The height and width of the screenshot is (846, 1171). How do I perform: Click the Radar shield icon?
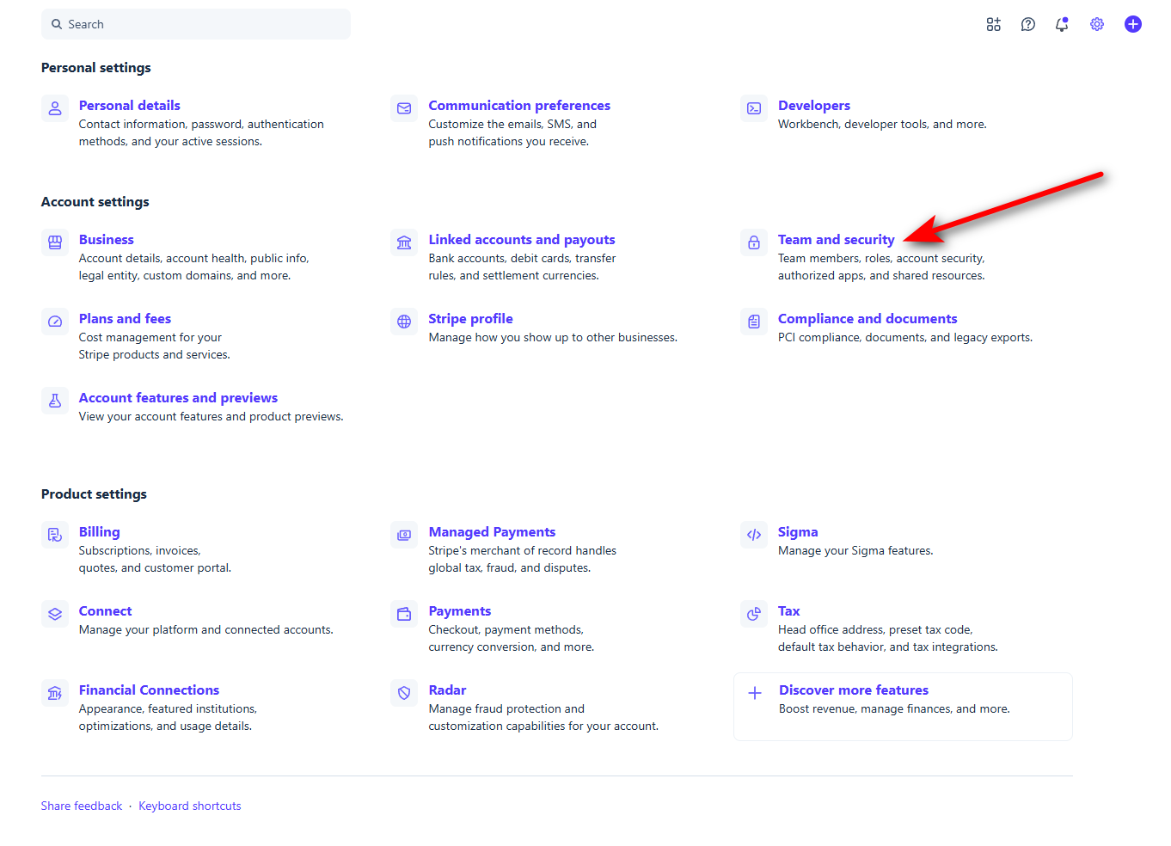click(x=404, y=693)
